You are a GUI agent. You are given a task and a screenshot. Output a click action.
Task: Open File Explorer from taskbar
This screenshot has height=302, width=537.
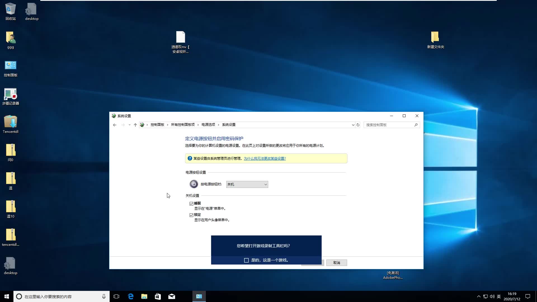tap(144, 296)
